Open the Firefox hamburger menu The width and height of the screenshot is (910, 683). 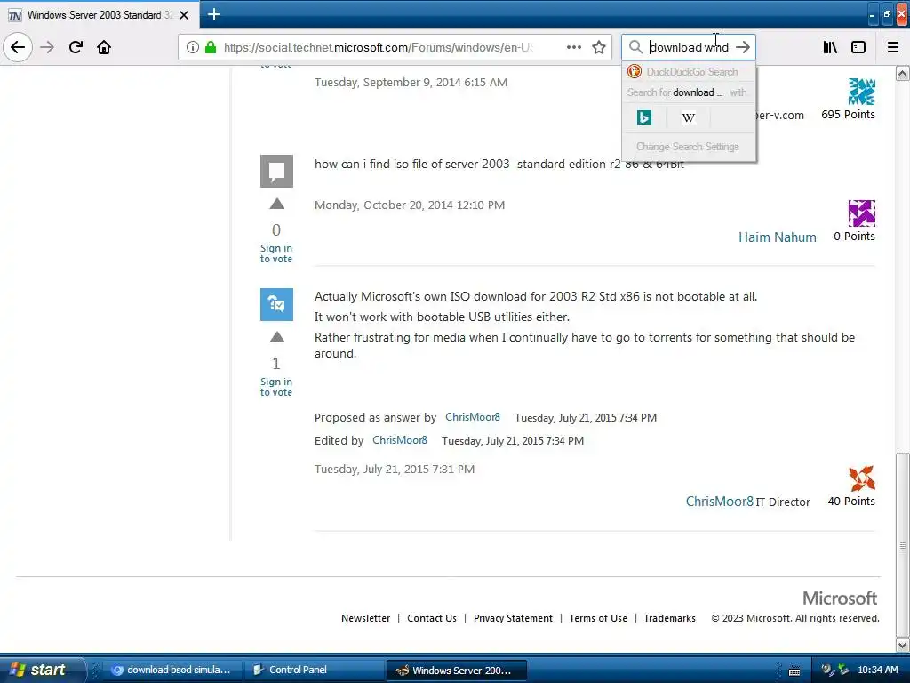[x=893, y=47]
